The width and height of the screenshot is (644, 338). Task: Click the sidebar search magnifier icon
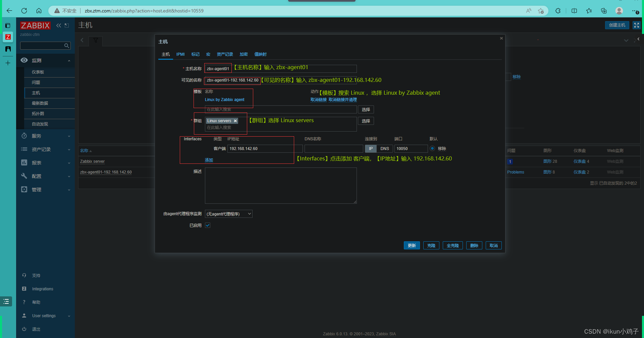(x=67, y=46)
